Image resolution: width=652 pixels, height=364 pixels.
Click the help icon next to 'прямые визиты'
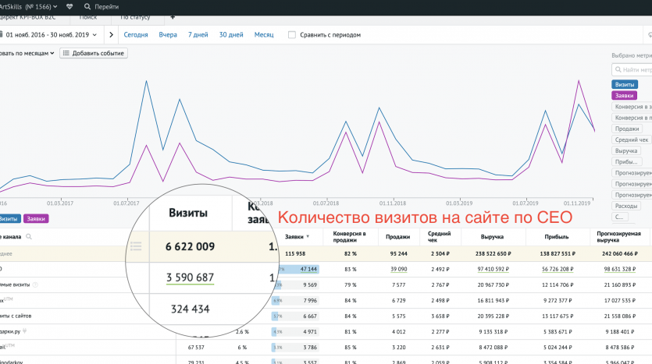pyautogui.click(x=36, y=284)
